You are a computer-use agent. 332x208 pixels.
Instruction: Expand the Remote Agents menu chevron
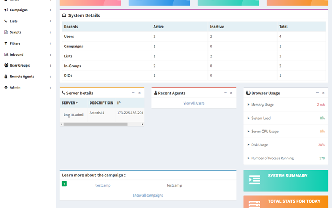point(50,76)
